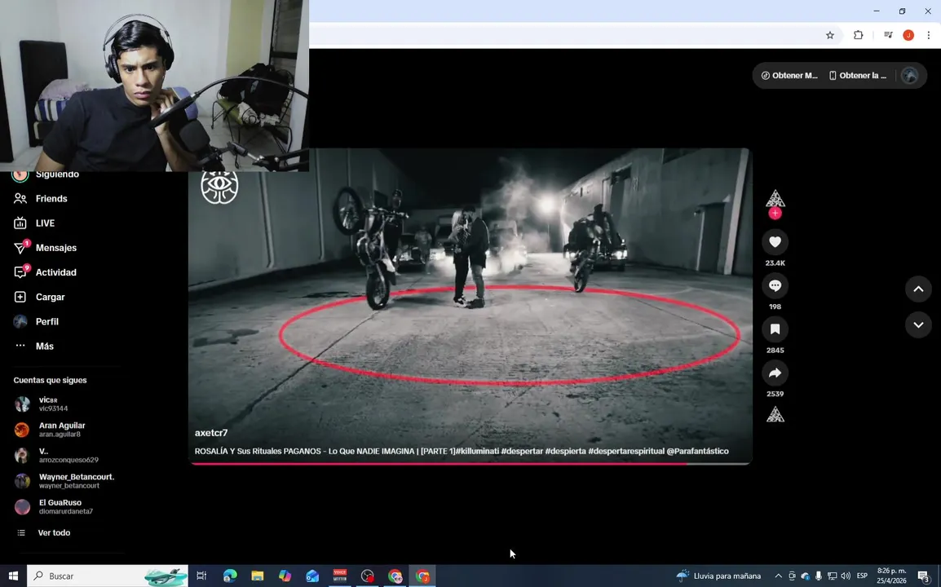Open the profile avatar next to Obtener la
941x587 pixels.
tap(910, 76)
